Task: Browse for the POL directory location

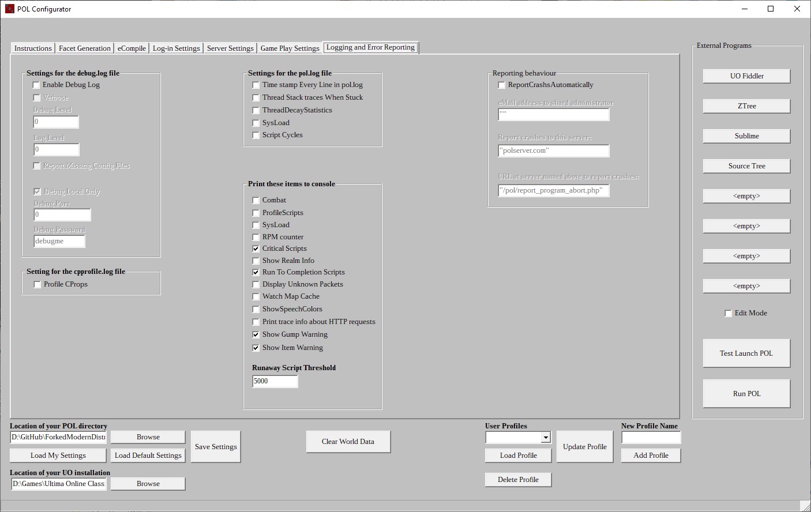Action: point(148,437)
